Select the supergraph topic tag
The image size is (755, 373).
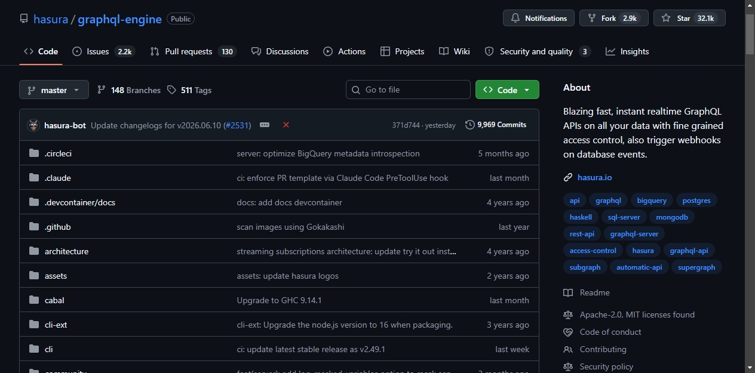(x=696, y=267)
